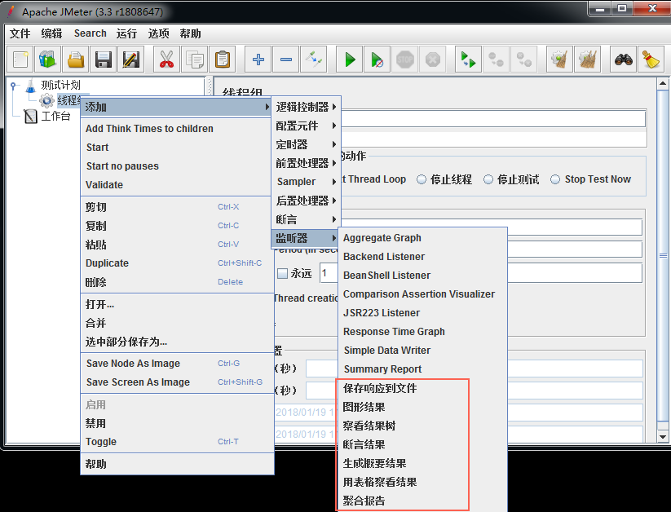Image resolution: width=671 pixels, height=512 pixels.
Task: Add the Backend Listener
Action: click(422, 257)
